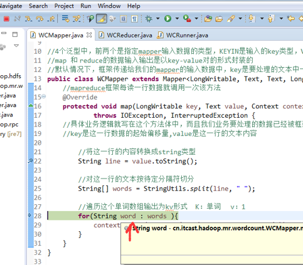
Task: Click 'InterruptedException' on line 17
Action: click(209, 115)
